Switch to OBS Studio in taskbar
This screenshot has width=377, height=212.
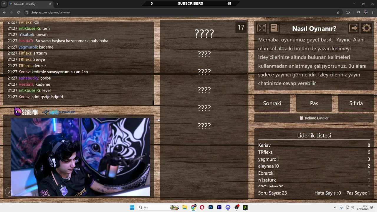click(237, 207)
